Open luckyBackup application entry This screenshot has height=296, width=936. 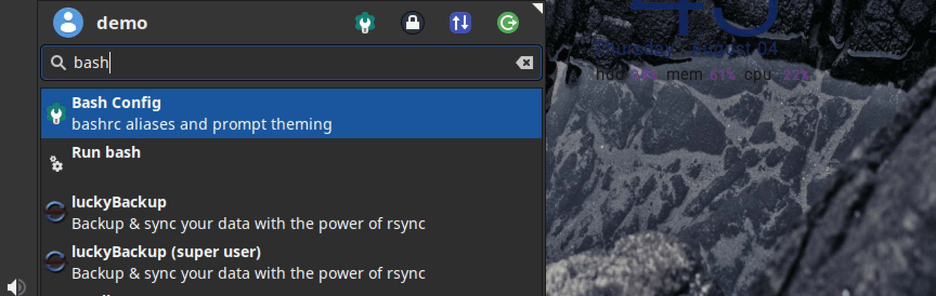(291, 213)
